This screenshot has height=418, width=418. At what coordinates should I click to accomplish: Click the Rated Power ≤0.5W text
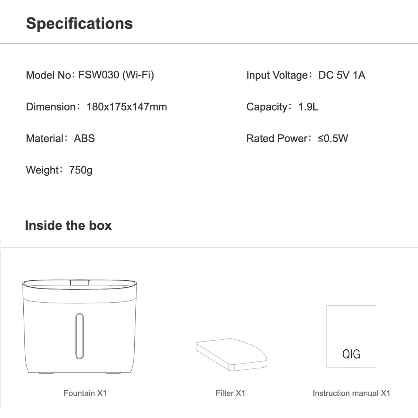[297, 138]
